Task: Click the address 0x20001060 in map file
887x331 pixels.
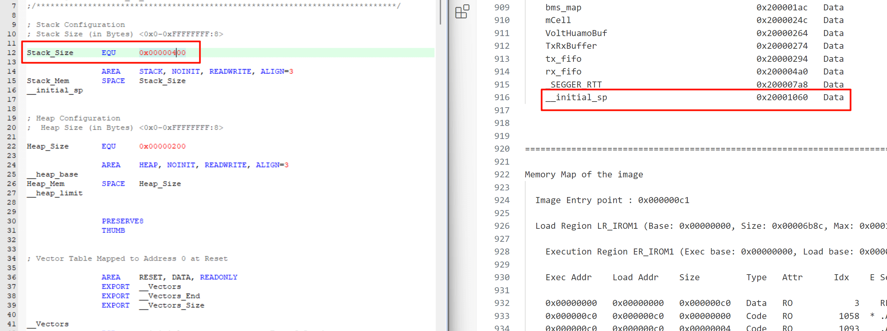Action: 782,98
